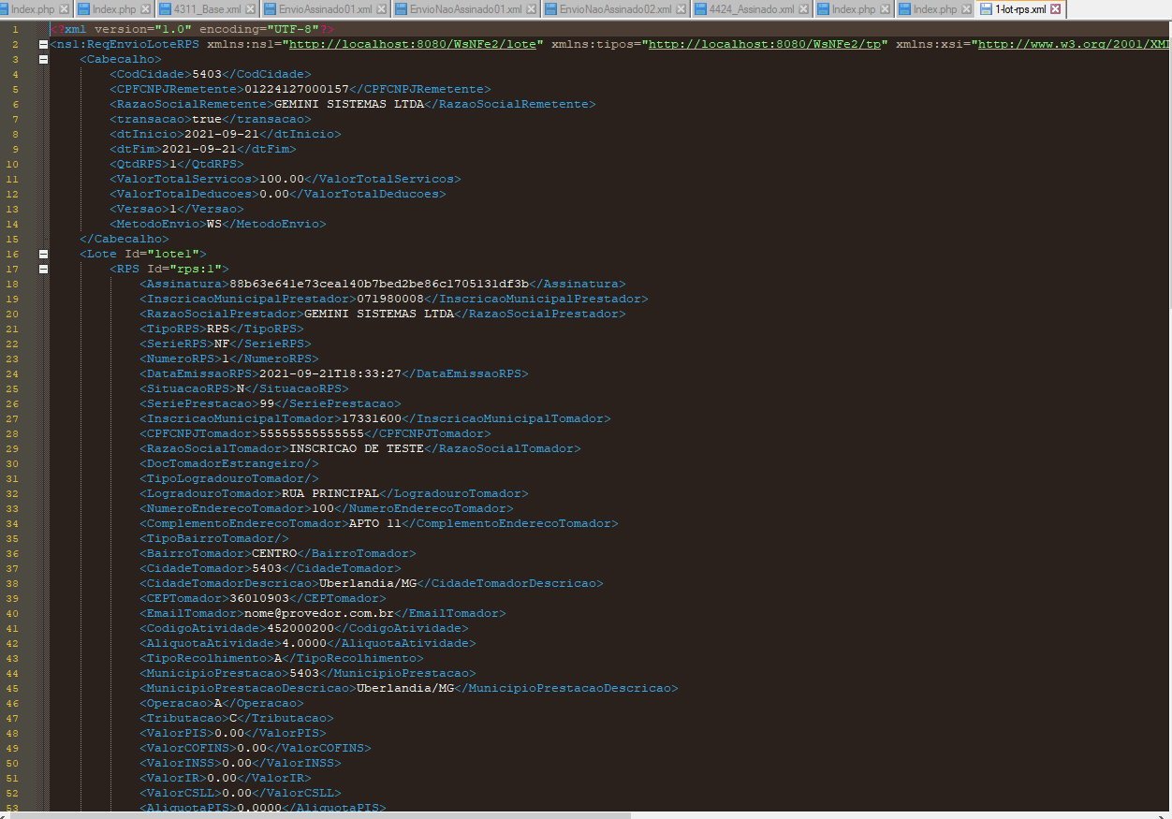
Task: Click the AliquotaAtividade value 4.0000
Action: (x=304, y=643)
